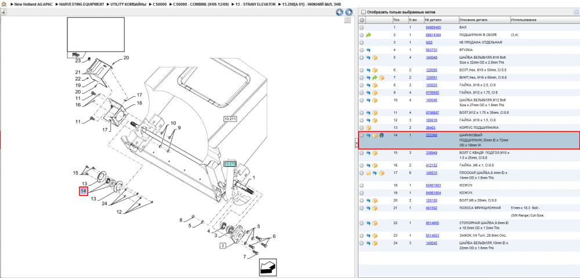This screenshot has height=278, width=580.
Task: Click the box icon for part 36403
Action: pyautogui.click(x=368, y=128)
